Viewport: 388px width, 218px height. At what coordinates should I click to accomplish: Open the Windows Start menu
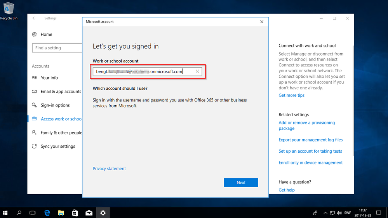click(5, 213)
